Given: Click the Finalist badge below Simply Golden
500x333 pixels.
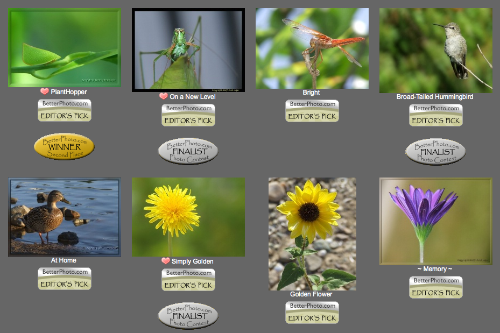Looking at the screenshot, I should [x=188, y=316].
